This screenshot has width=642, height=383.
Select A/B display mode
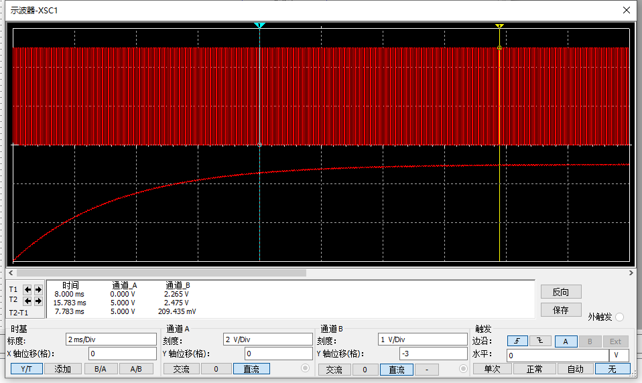[136, 369]
